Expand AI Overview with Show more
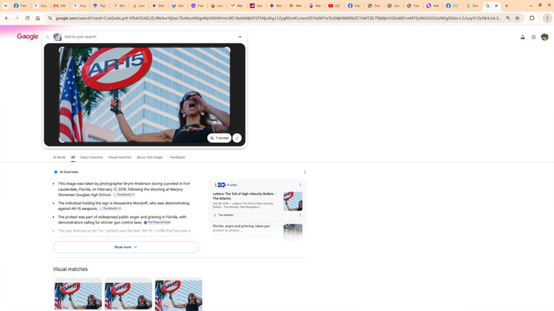 click(126, 247)
